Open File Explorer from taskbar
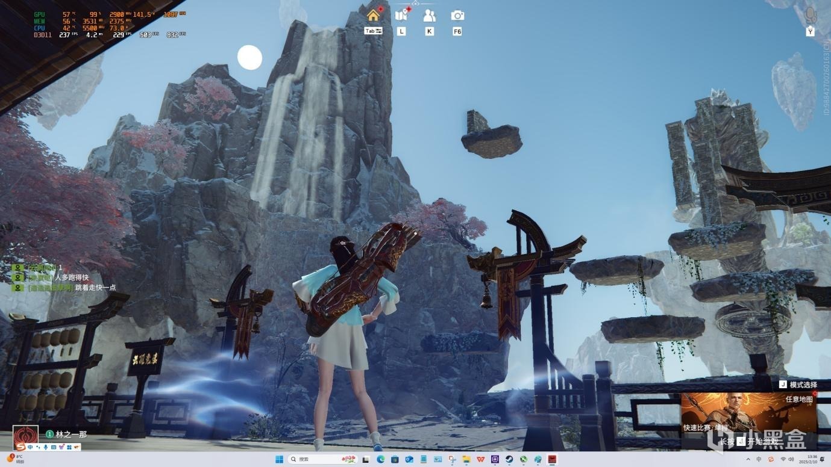 click(466, 459)
